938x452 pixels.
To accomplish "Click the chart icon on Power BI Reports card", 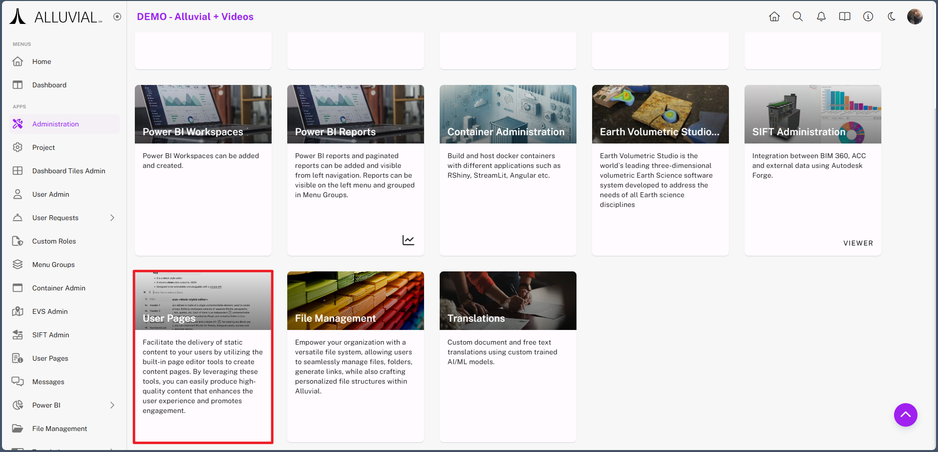I will (408, 240).
